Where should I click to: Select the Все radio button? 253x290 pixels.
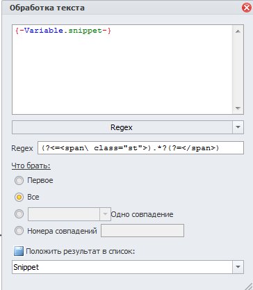click(19, 197)
